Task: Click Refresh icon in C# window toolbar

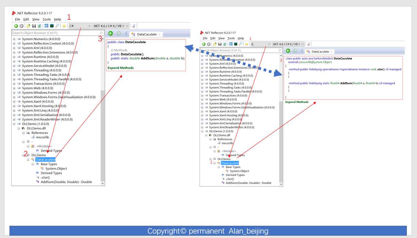Action: pos(39,26)
